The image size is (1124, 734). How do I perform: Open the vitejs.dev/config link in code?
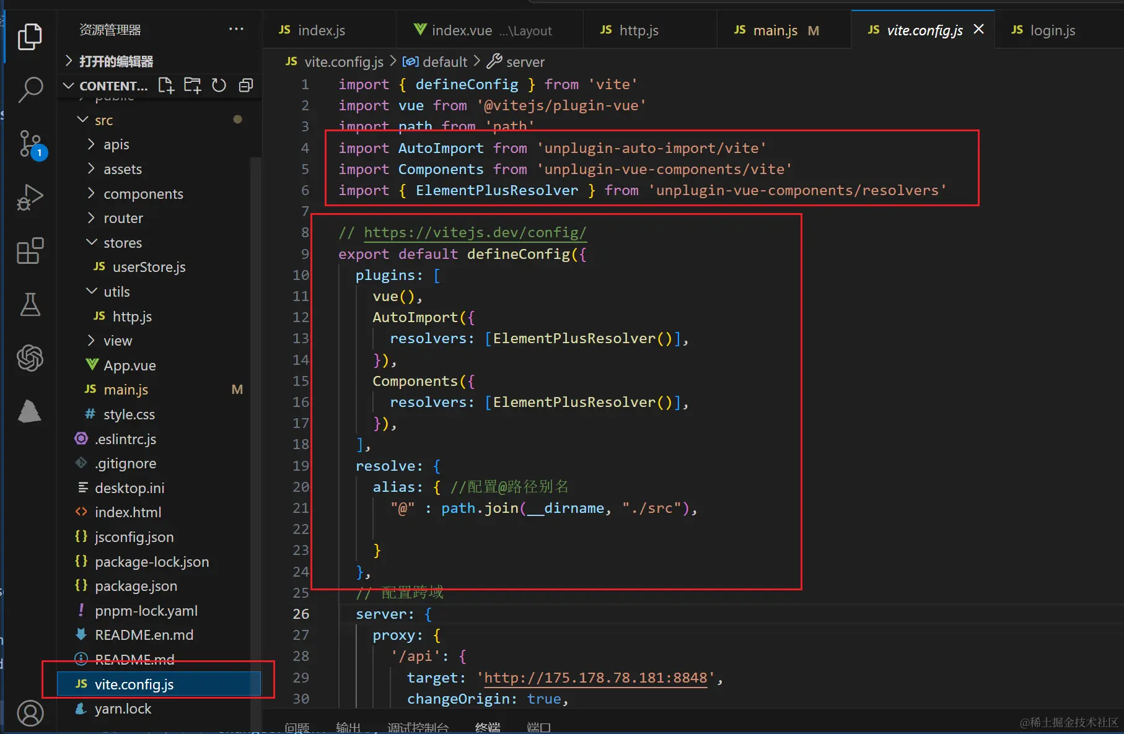tap(475, 232)
